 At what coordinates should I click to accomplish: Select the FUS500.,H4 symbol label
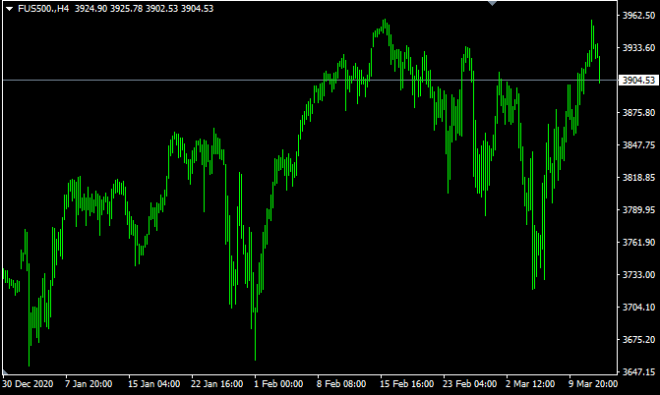coord(43,9)
